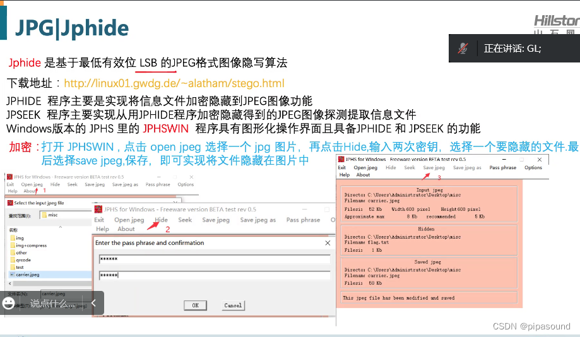
Task: Click Help in the middle JPHS window
Action: click(x=102, y=229)
